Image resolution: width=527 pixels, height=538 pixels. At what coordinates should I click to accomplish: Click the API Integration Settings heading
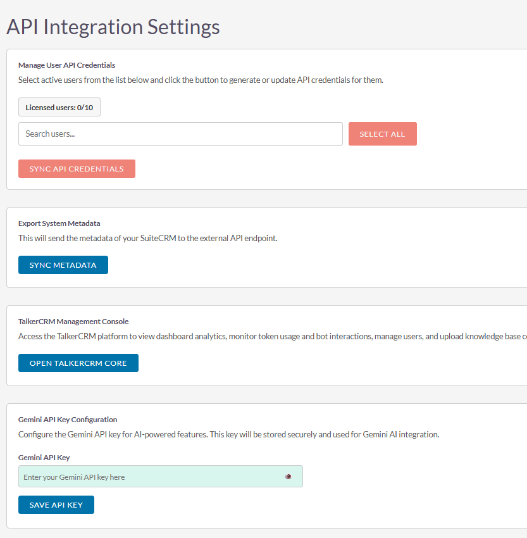click(113, 27)
